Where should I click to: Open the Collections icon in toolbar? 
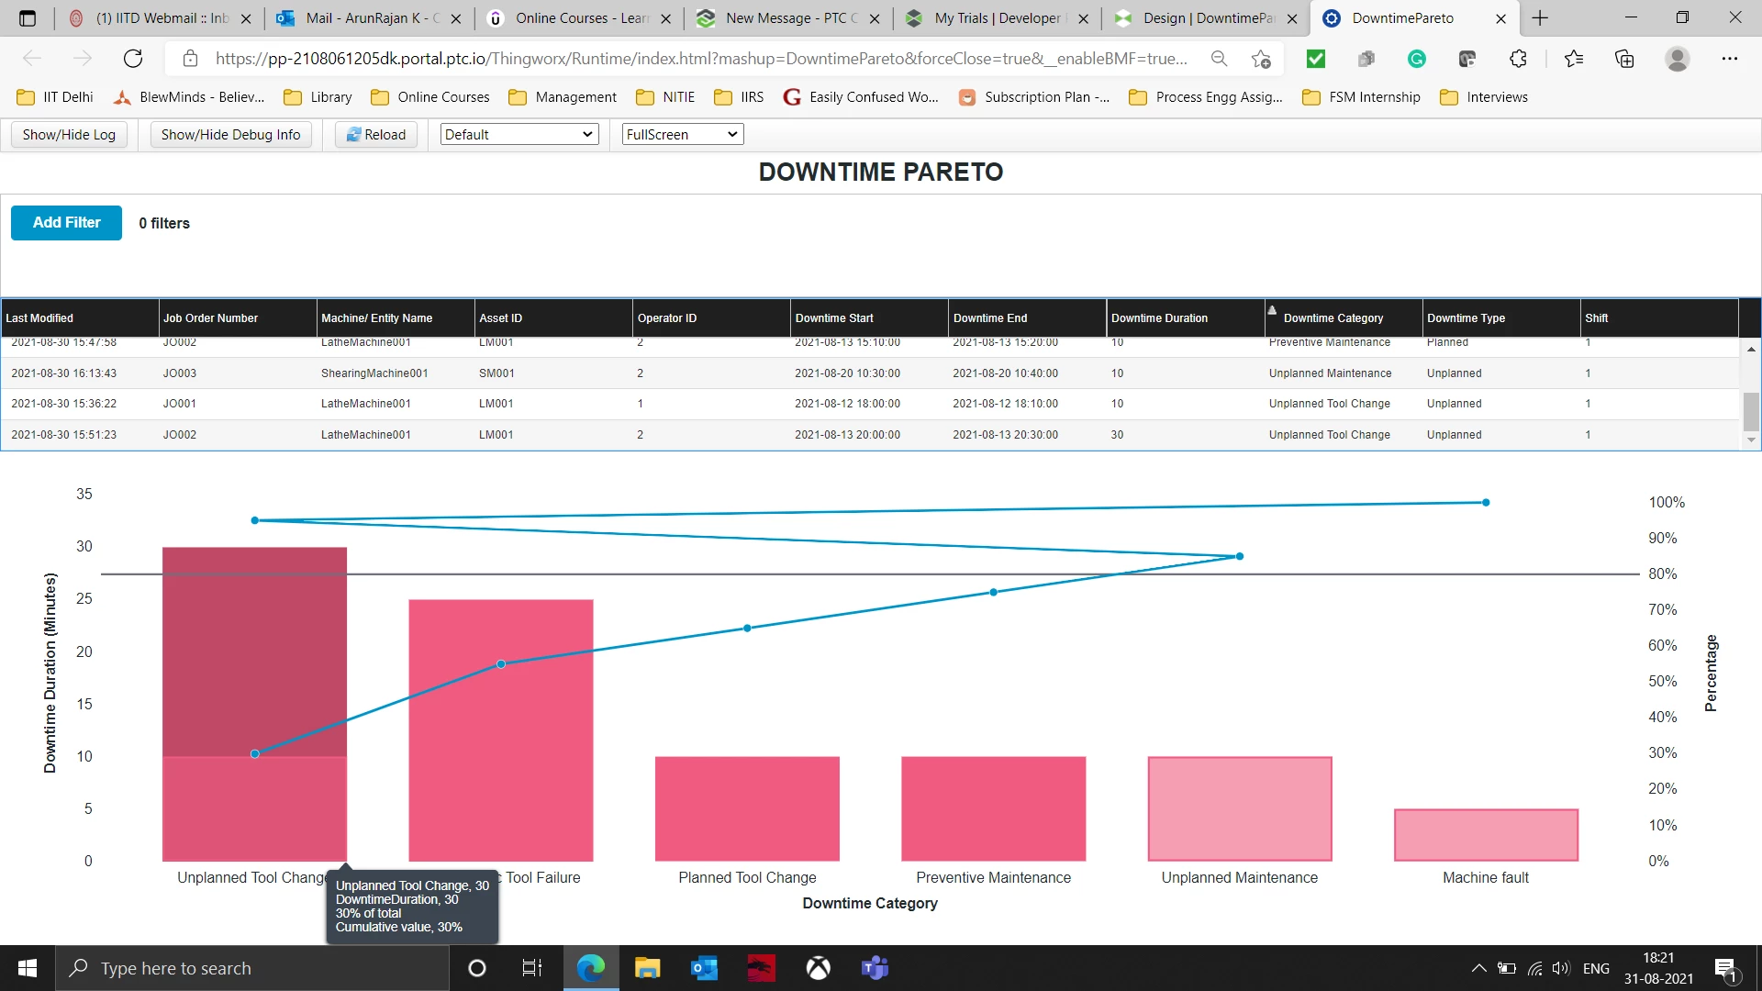point(1624,59)
